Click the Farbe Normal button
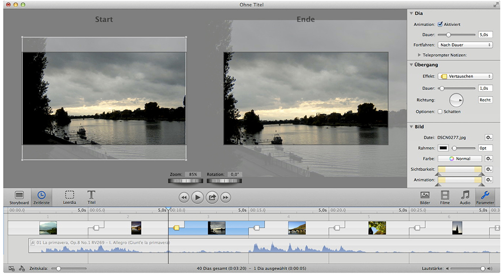Viewport: 502px width, 275px height. 459,159
